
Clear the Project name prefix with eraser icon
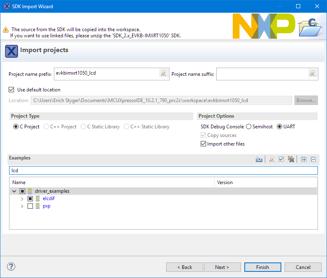click(x=164, y=73)
